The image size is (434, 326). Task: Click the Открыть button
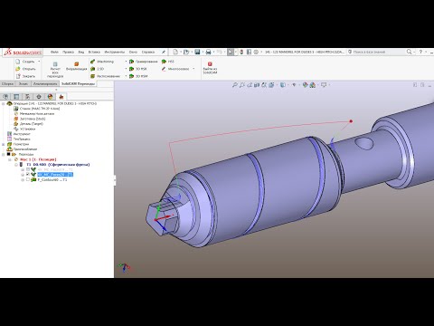(25, 69)
